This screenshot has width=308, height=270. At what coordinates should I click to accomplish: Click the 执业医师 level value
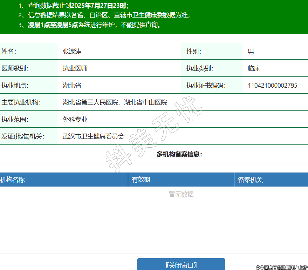[x=75, y=68]
